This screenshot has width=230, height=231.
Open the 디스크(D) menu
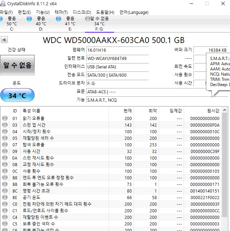82,12
